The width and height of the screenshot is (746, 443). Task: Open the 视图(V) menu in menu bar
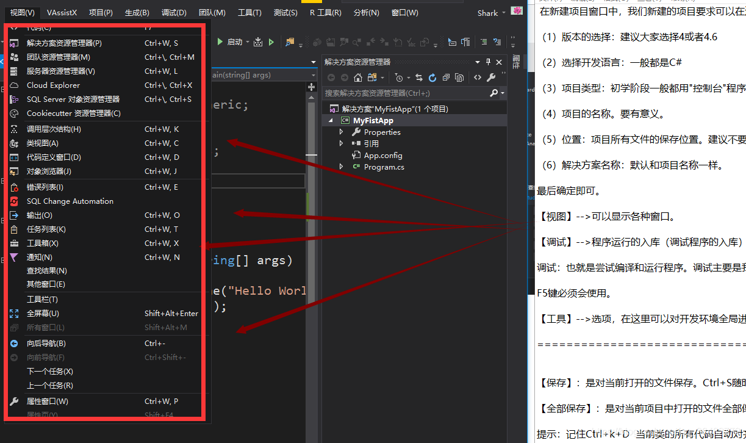[22, 13]
